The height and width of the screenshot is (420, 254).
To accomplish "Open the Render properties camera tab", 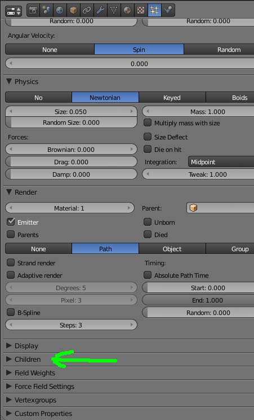I will pos(33,11).
